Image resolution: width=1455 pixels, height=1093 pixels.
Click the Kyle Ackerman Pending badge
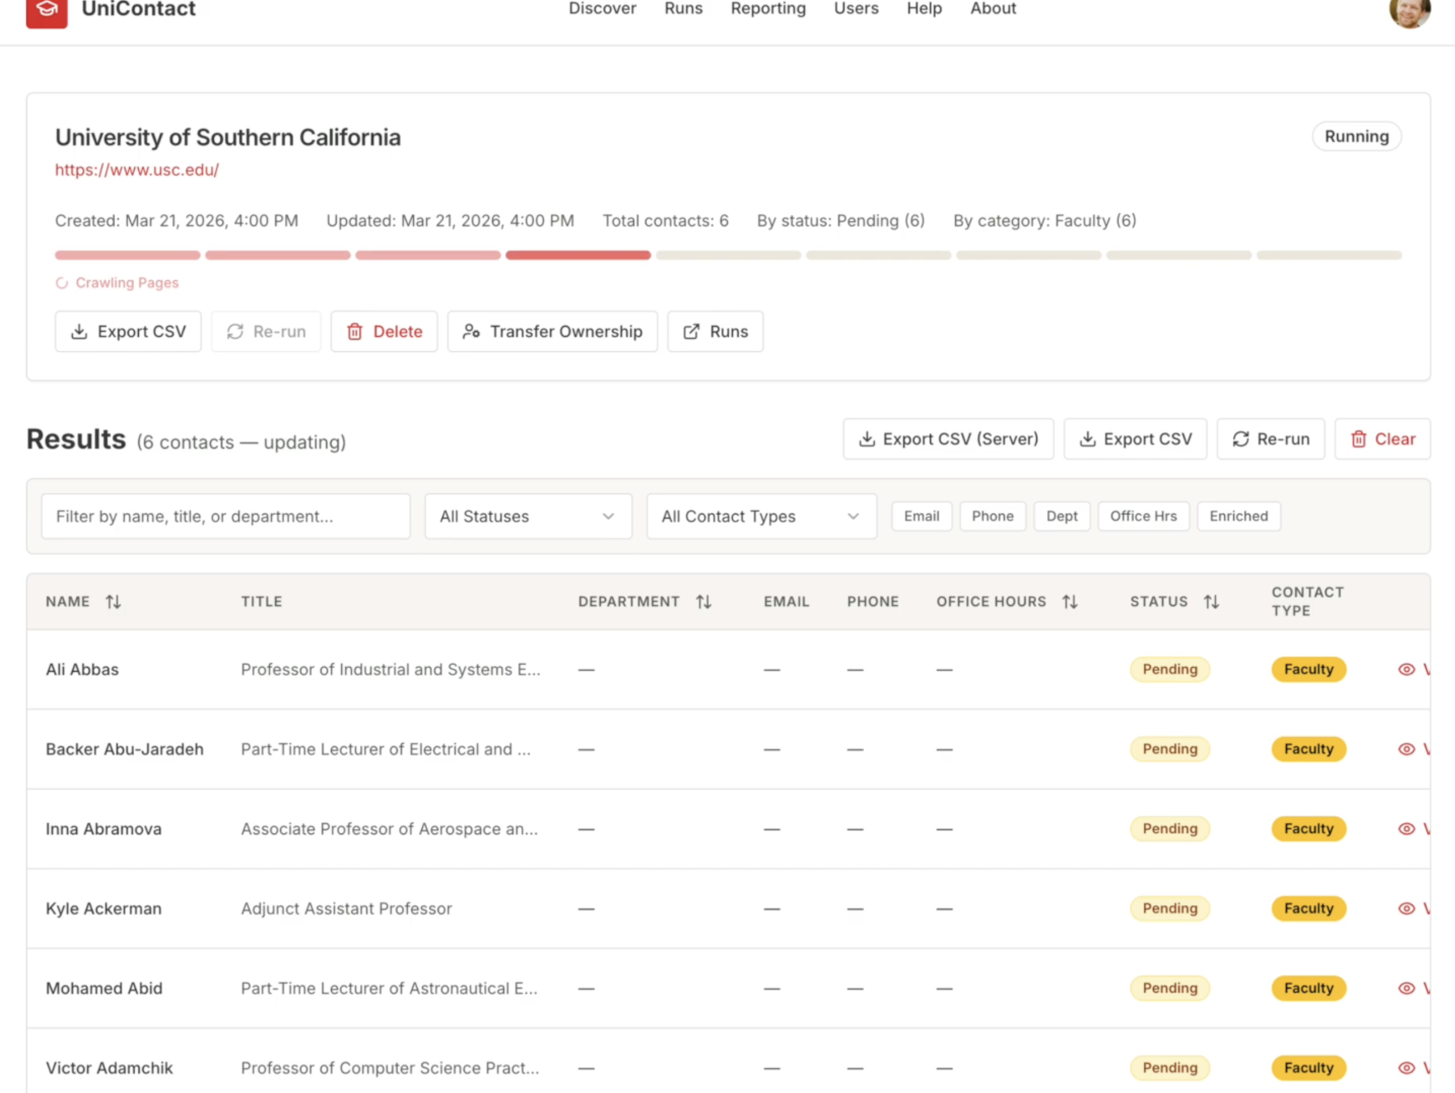(x=1170, y=908)
